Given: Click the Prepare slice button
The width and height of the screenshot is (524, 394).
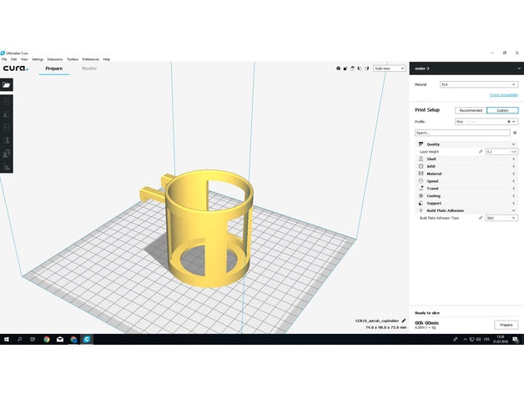Looking at the screenshot, I should (506, 325).
